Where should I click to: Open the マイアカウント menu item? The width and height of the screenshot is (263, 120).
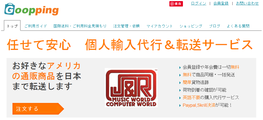(x=160, y=26)
